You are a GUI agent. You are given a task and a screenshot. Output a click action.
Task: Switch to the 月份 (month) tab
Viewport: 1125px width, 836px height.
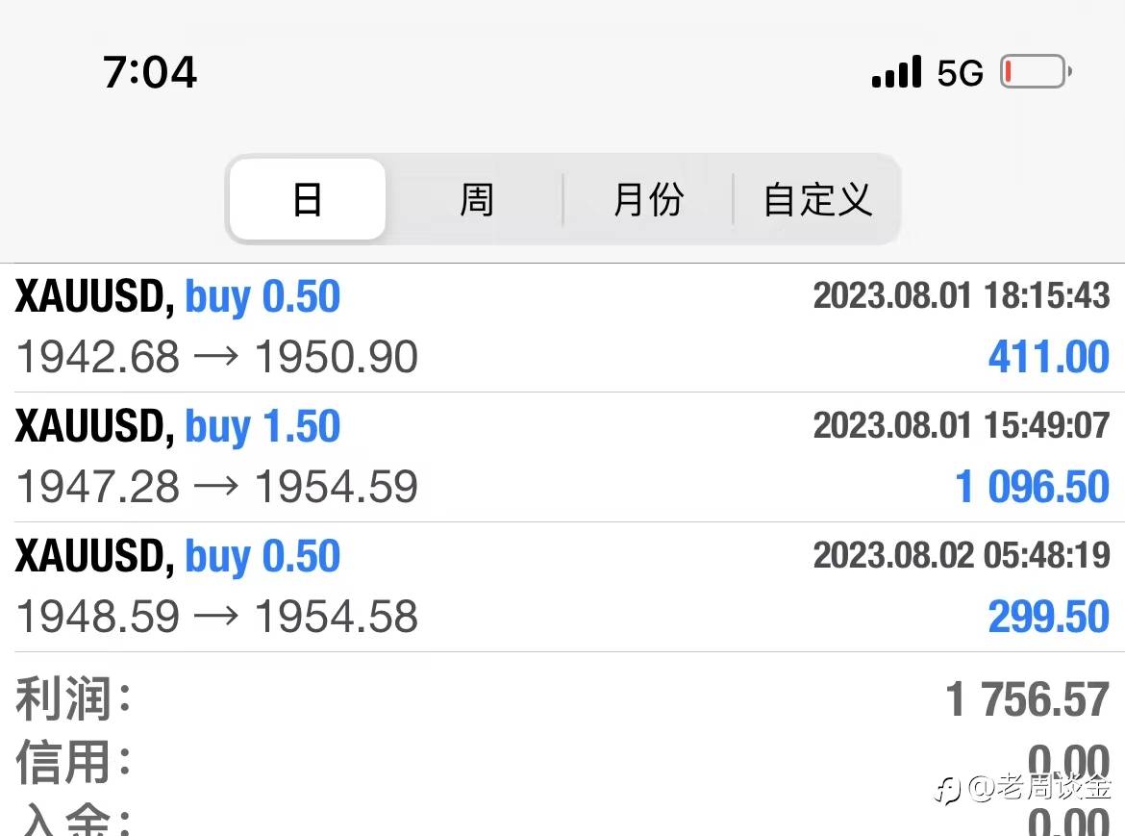tap(648, 199)
